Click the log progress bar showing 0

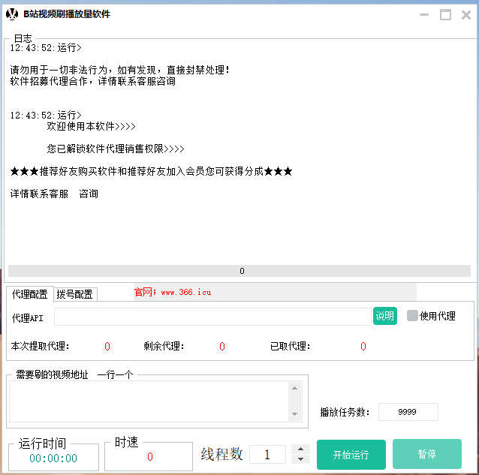(241, 271)
